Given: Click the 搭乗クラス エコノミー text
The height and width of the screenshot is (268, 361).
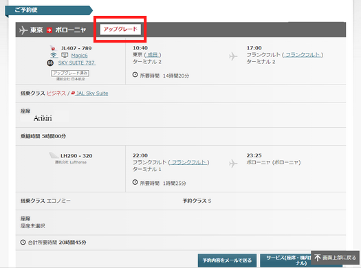Looking at the screenshot, I should coord(45,201).
